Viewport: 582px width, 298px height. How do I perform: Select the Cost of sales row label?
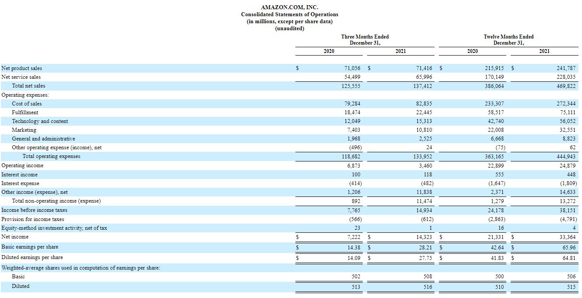[27, 104]
